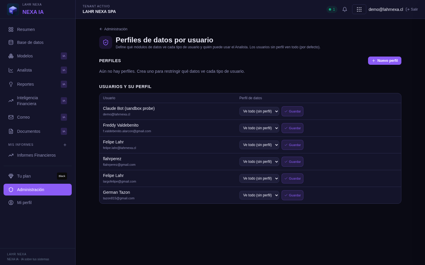Viewport: 425px width, 265px height.
Task: Save profile for Freddy Valdebenito
Action: coord(292,128)
